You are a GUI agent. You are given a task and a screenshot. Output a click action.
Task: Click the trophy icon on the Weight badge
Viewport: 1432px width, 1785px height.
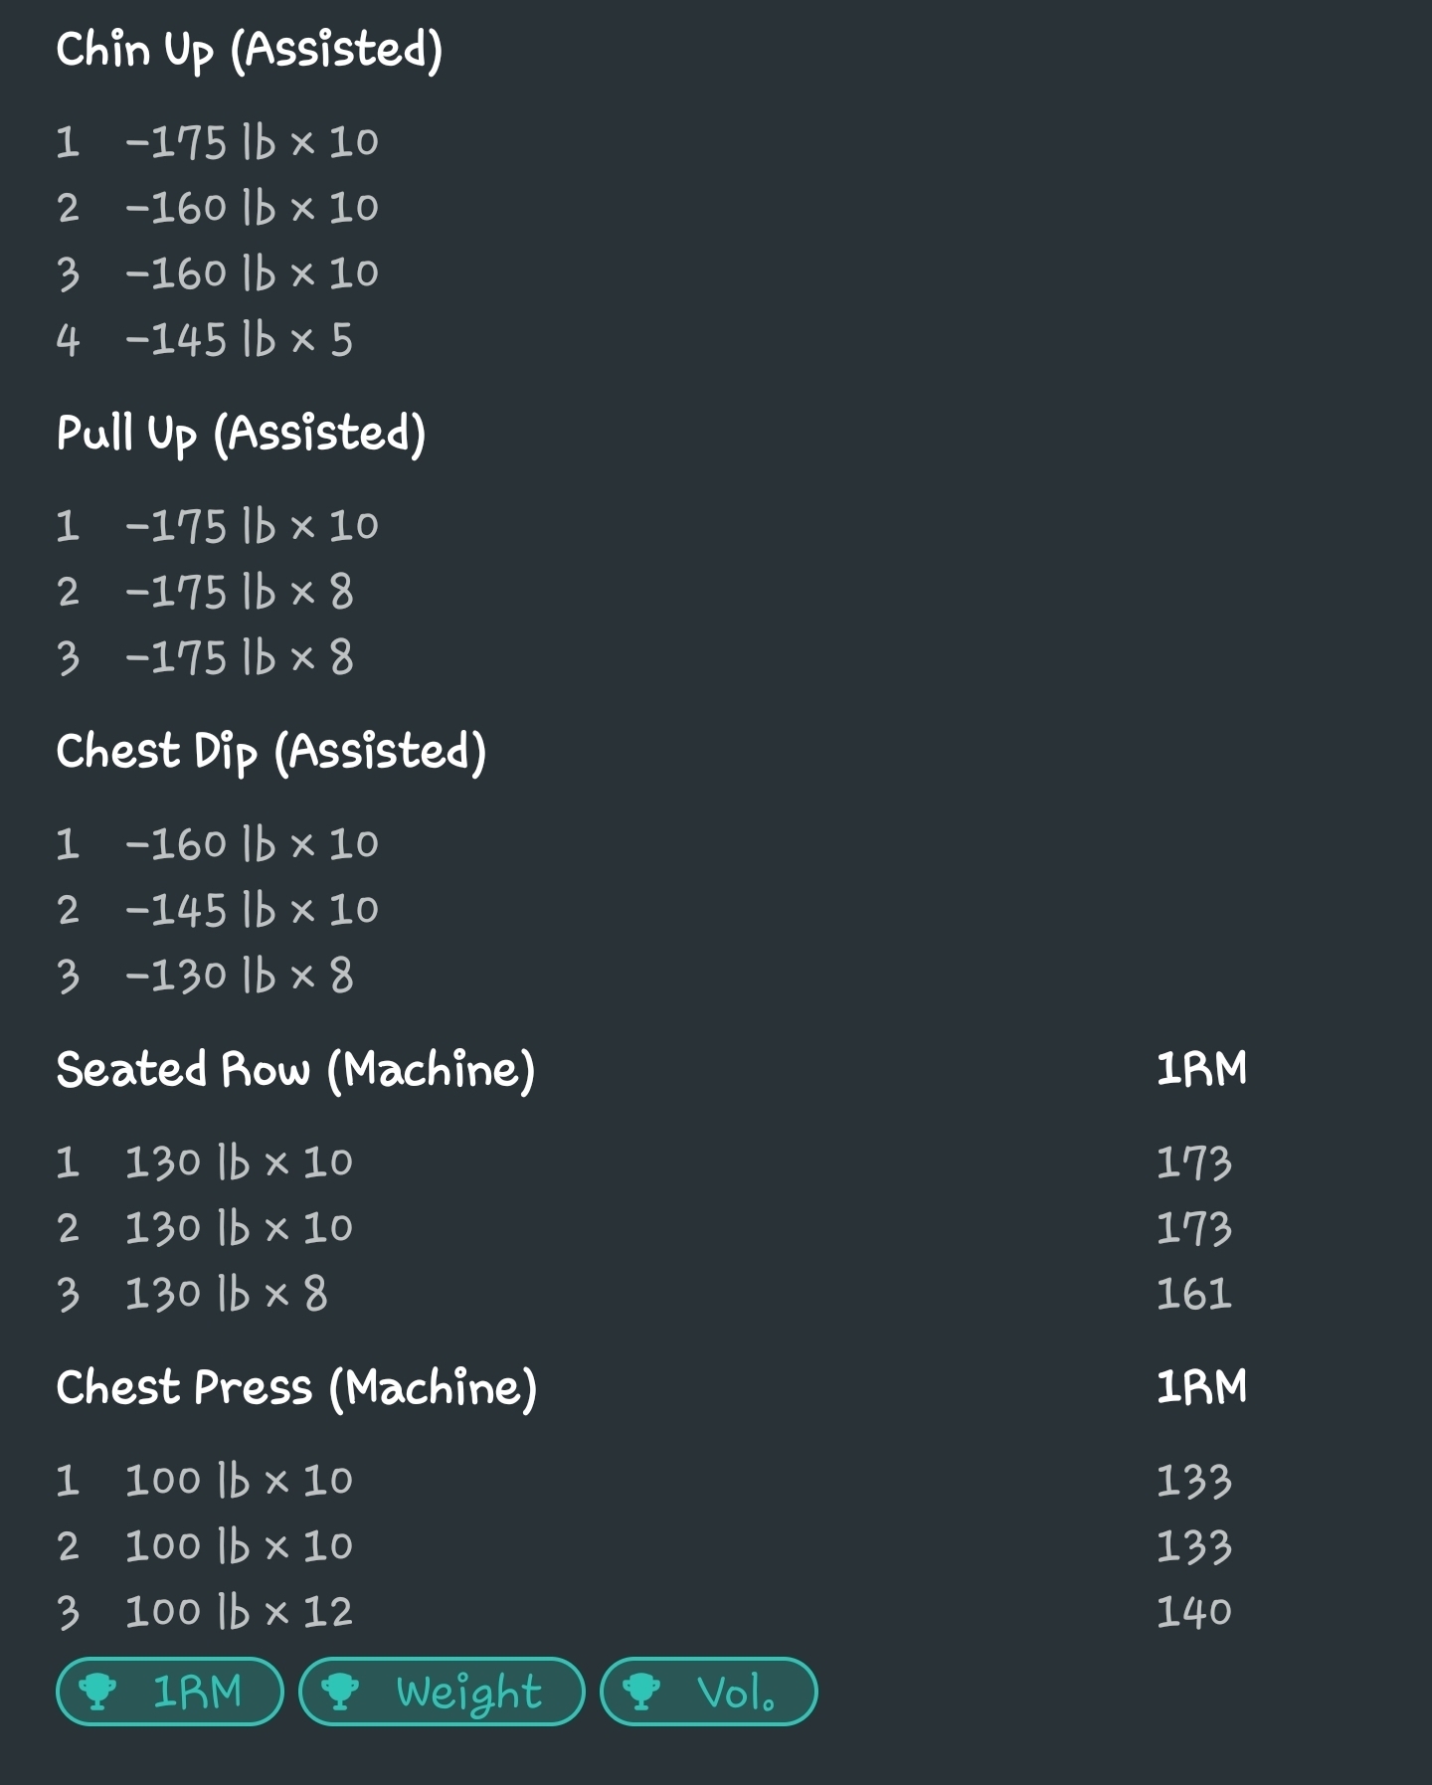click(x=339, y=1692)
